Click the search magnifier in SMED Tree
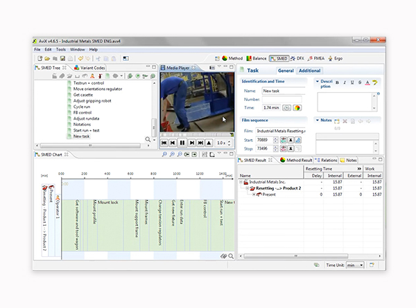The height and width of the screenshot is (308, 416). pyautogui.click(x=148, y=140)
